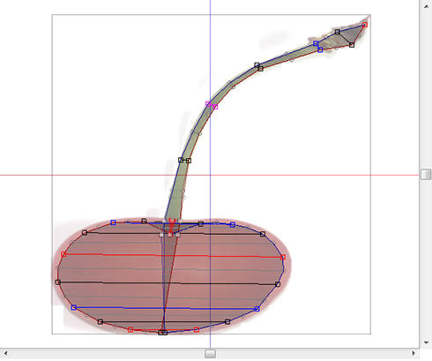Viewport: 432px width, 361px height.
Task: Click the vertical scrollbar up arrow
Action: [426, 6]
